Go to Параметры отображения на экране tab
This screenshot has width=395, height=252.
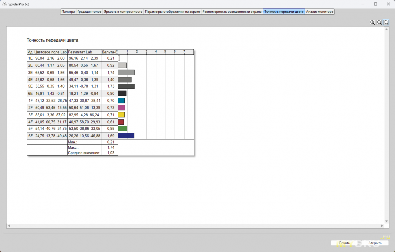click(x=172, y=11)
